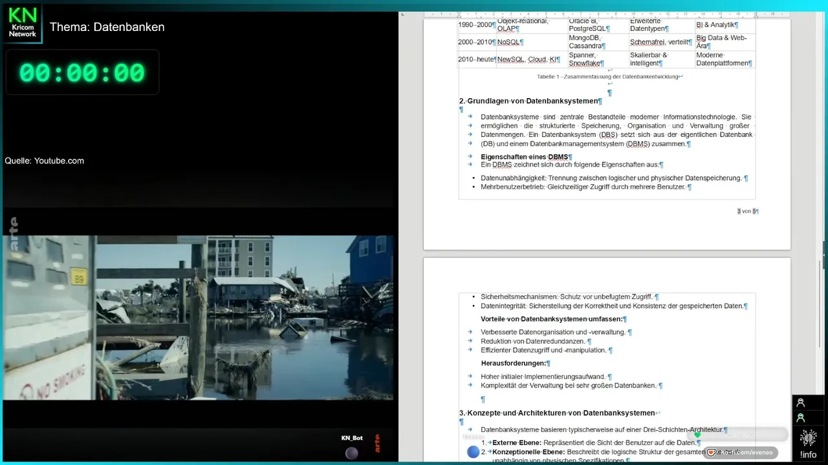Click the KN_Bot name label

click(x=352, y=438)
